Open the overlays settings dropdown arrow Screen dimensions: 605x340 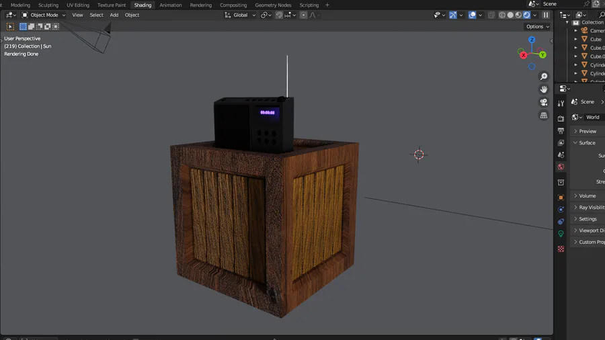point(481,15)
